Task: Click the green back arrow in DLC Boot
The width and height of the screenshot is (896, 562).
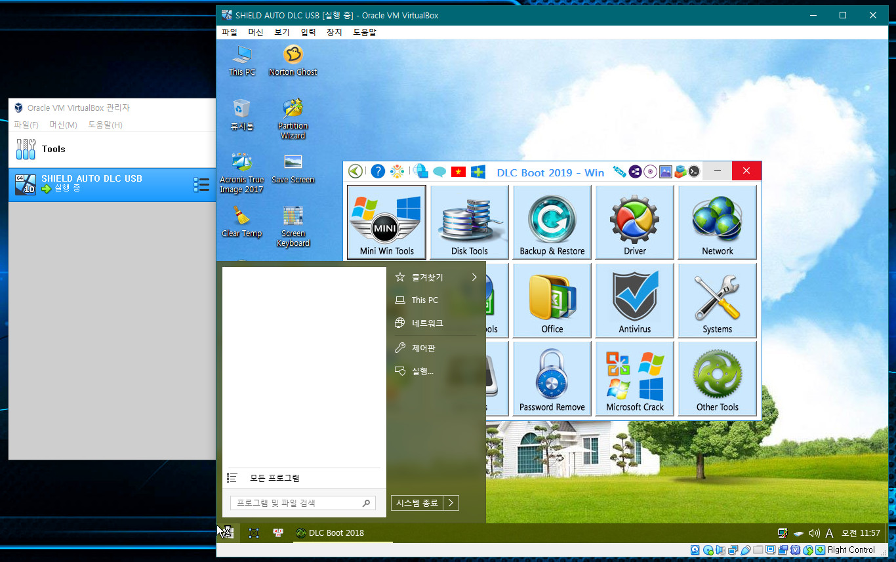Action: (x=355, y=171)
